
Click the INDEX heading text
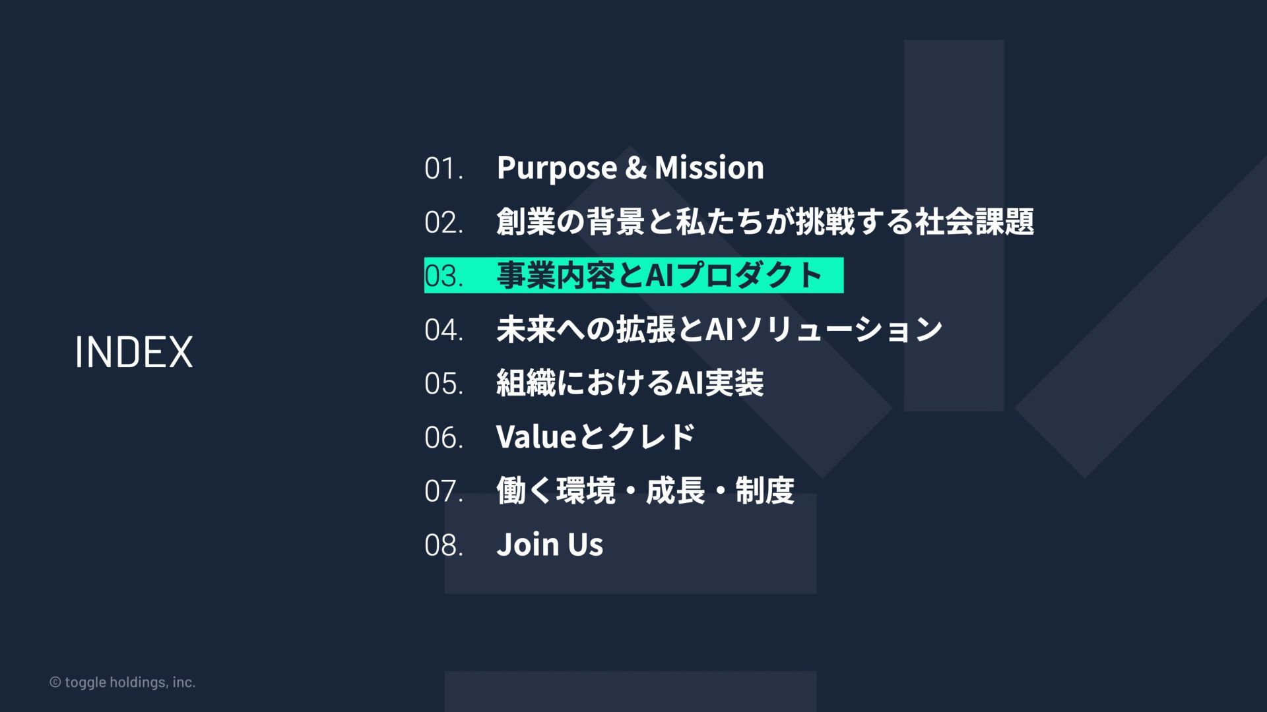[134, 352]
